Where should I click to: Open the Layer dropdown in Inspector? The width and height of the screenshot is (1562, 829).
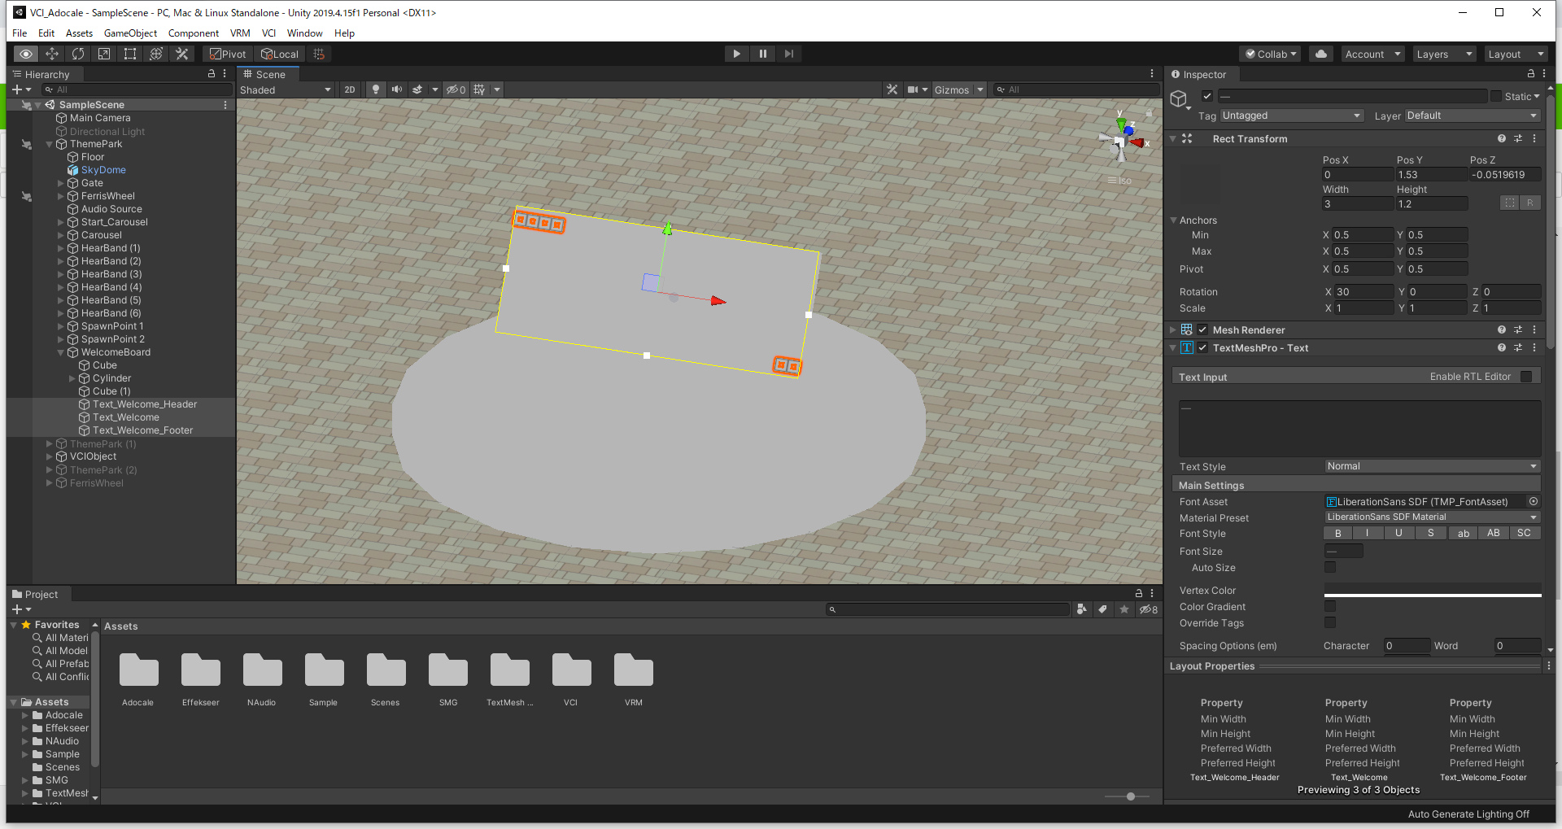pos(1472,116)
